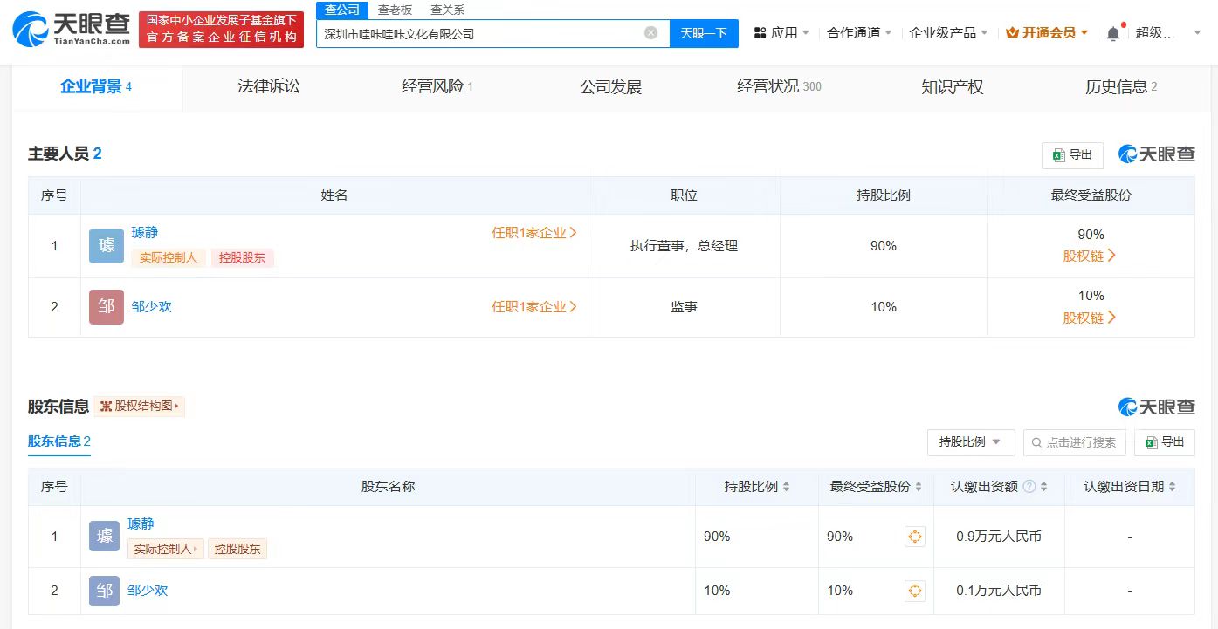Clear the company search box text

point(650,33)
